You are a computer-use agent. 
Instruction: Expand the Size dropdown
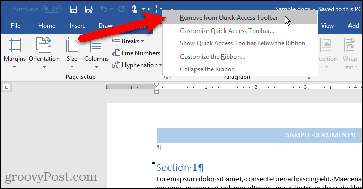click(72, 53)
